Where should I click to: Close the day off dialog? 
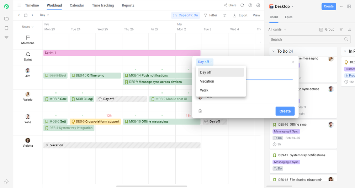[x=292, y=62]
